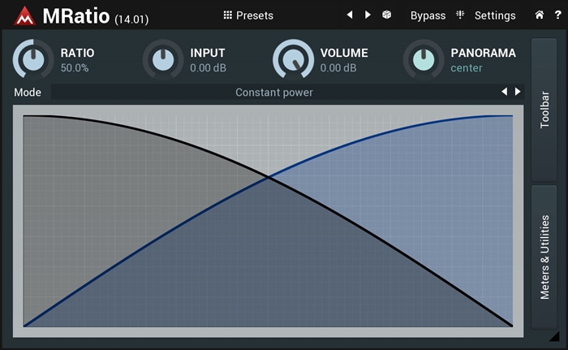Image resolution: width=568 pixels, height=350 pixels.
Task: Click the window resize corner grip
Action: coord(554,336)
